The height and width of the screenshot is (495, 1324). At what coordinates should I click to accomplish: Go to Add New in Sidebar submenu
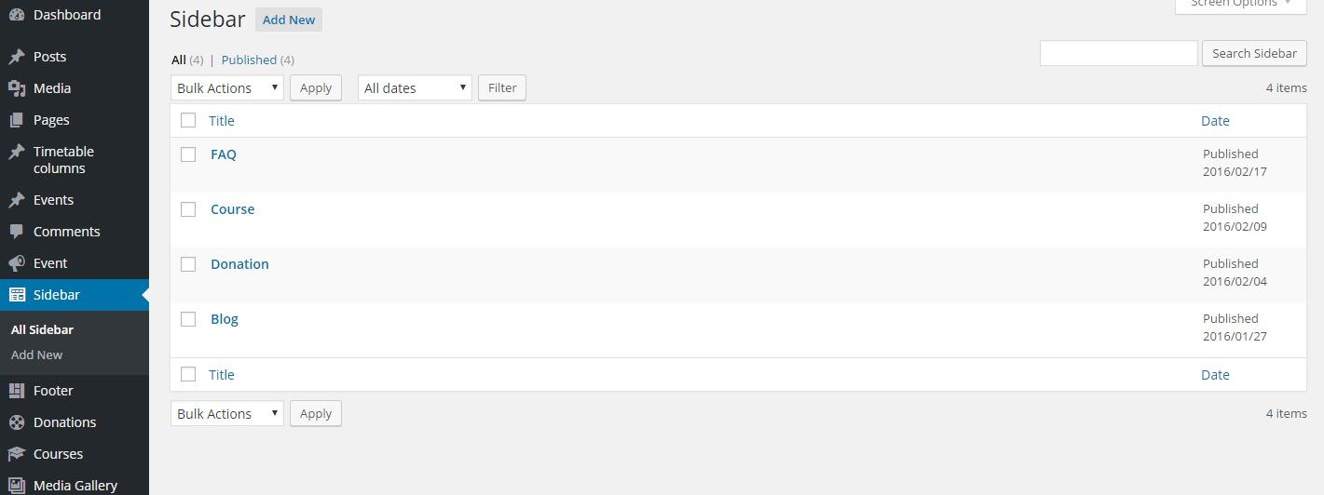click(x=37, y=355)
